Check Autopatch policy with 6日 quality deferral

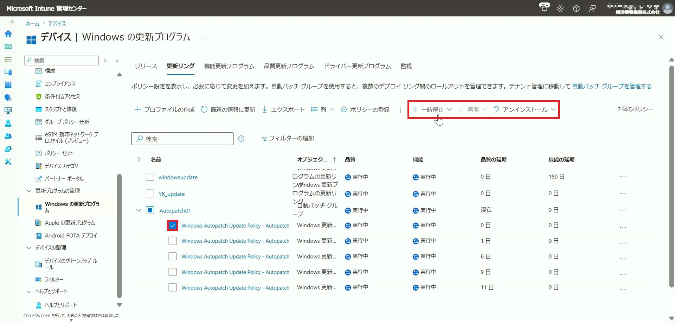[x=173, y=256]
